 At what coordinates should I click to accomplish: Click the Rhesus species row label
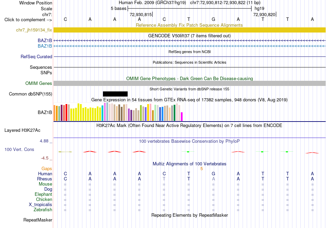point(45,179)
